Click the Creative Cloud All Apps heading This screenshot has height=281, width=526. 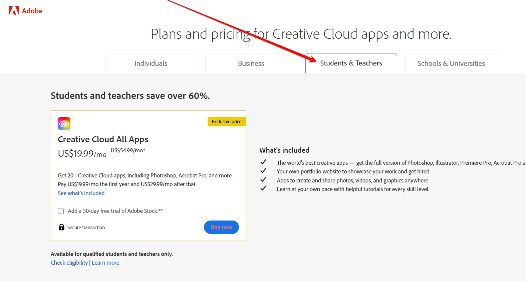(103, 139)
